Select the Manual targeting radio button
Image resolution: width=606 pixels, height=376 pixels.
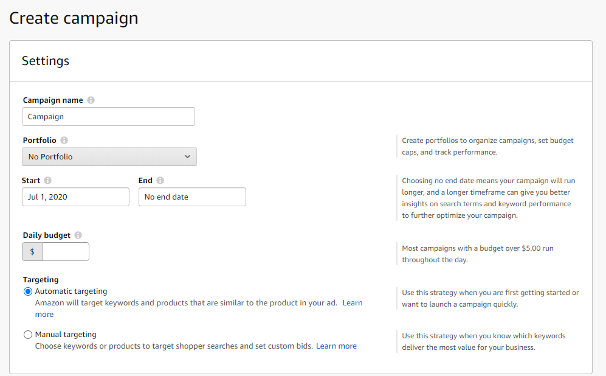(28, 335)
